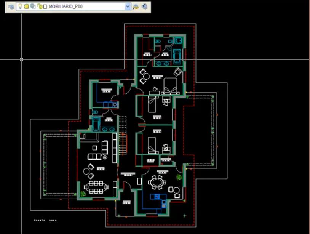Toggle the layer freeze sun icon

coord(26,6)
